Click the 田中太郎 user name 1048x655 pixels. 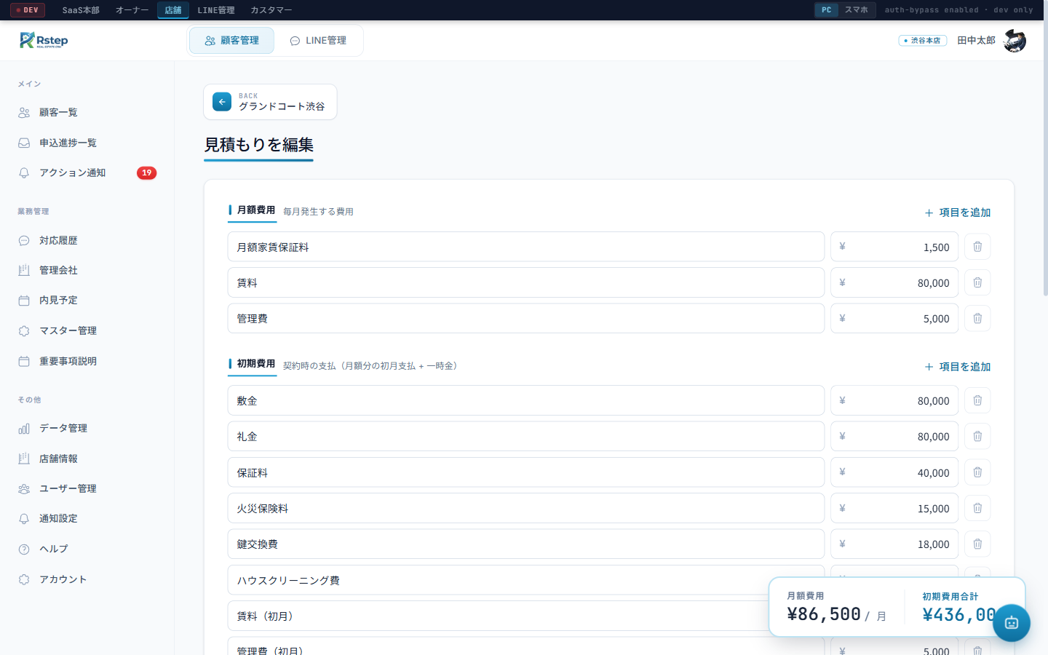(976, 41)
